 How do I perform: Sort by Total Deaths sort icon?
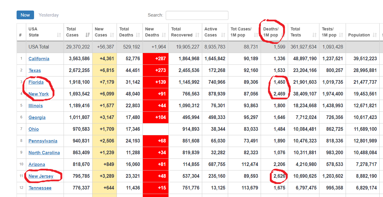click(138, 35)
